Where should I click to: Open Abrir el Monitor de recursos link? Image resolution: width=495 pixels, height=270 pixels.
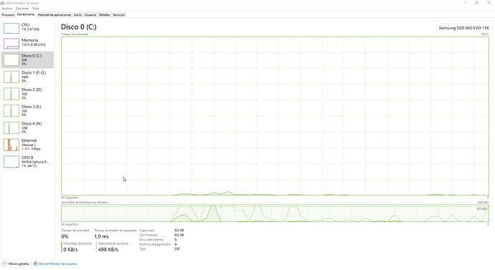[x=55, y=264]
